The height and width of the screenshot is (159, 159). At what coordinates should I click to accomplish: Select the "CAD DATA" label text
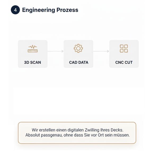pyautogui.click(x=78, y=63)
